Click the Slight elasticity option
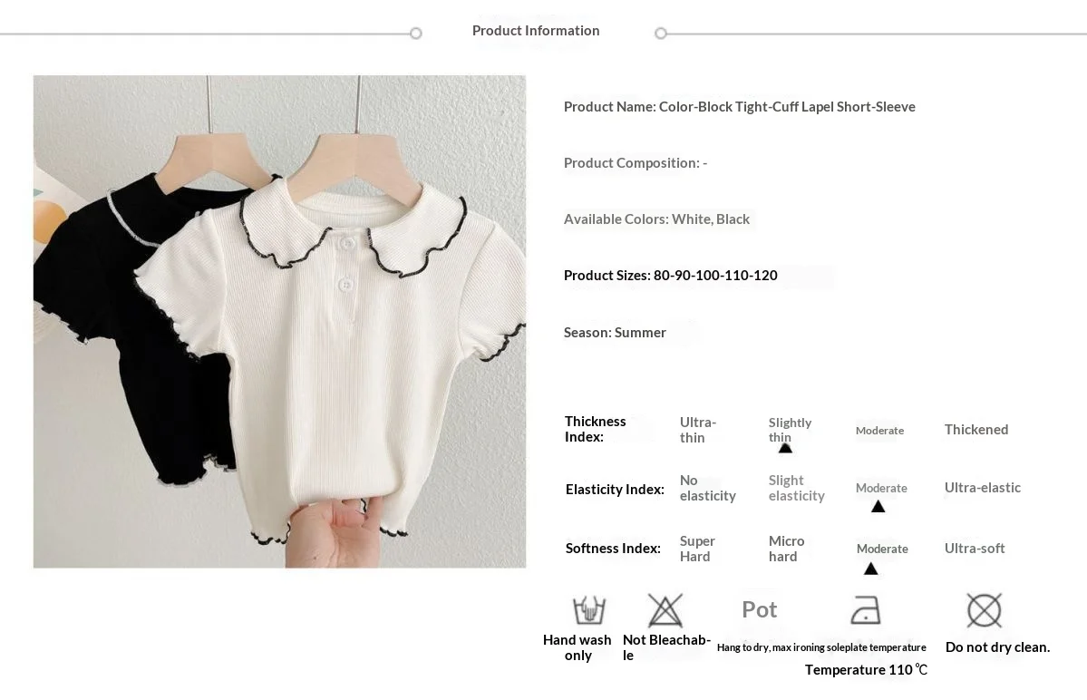This screenshot has height=700, width=1087. pyautogui.click(x=797, y=488)
